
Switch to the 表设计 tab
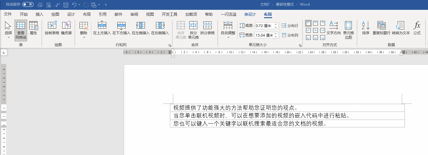(250, 14)
